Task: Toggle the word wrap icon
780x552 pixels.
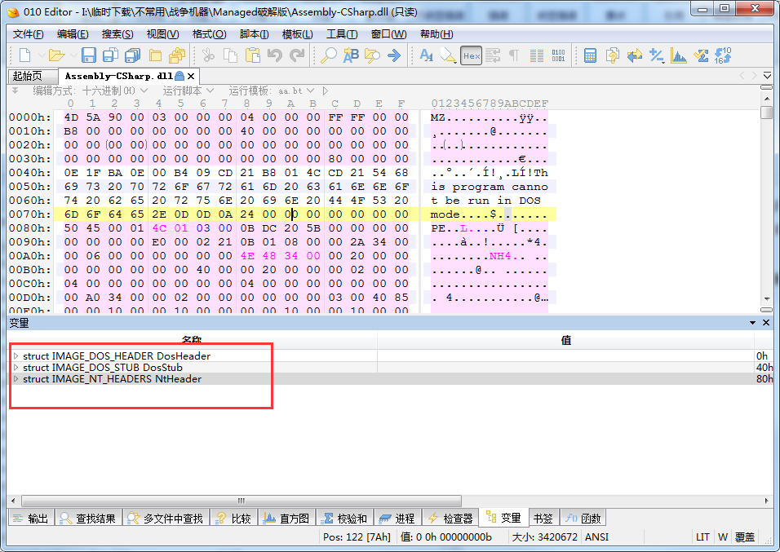Action: [493, 55]
